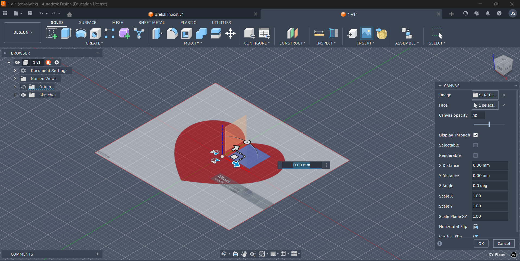Click the Z Angle input field
520x261 pixels.
pos(490,186)
